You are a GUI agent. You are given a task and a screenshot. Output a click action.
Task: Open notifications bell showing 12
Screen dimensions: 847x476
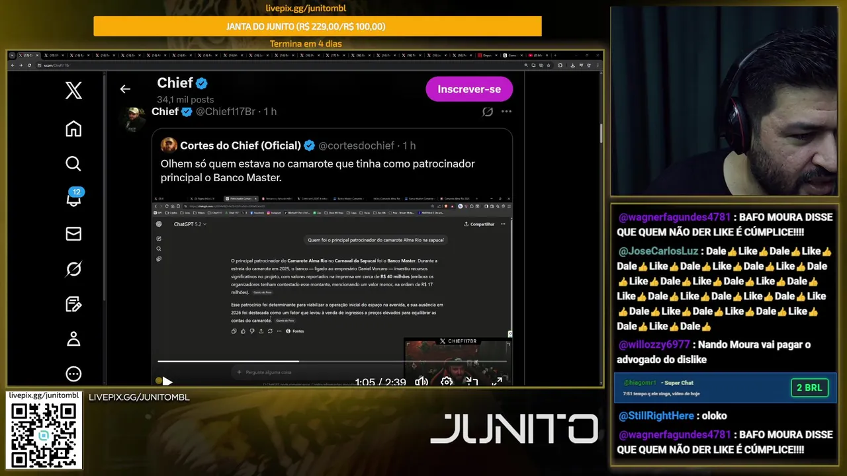tap(74, 197)
